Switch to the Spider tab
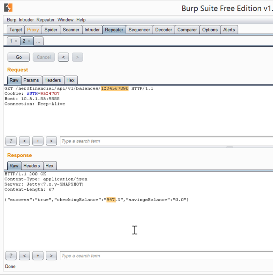Image resolution: width=273 pixels, height=275 pixels. (x=51, y=30)
